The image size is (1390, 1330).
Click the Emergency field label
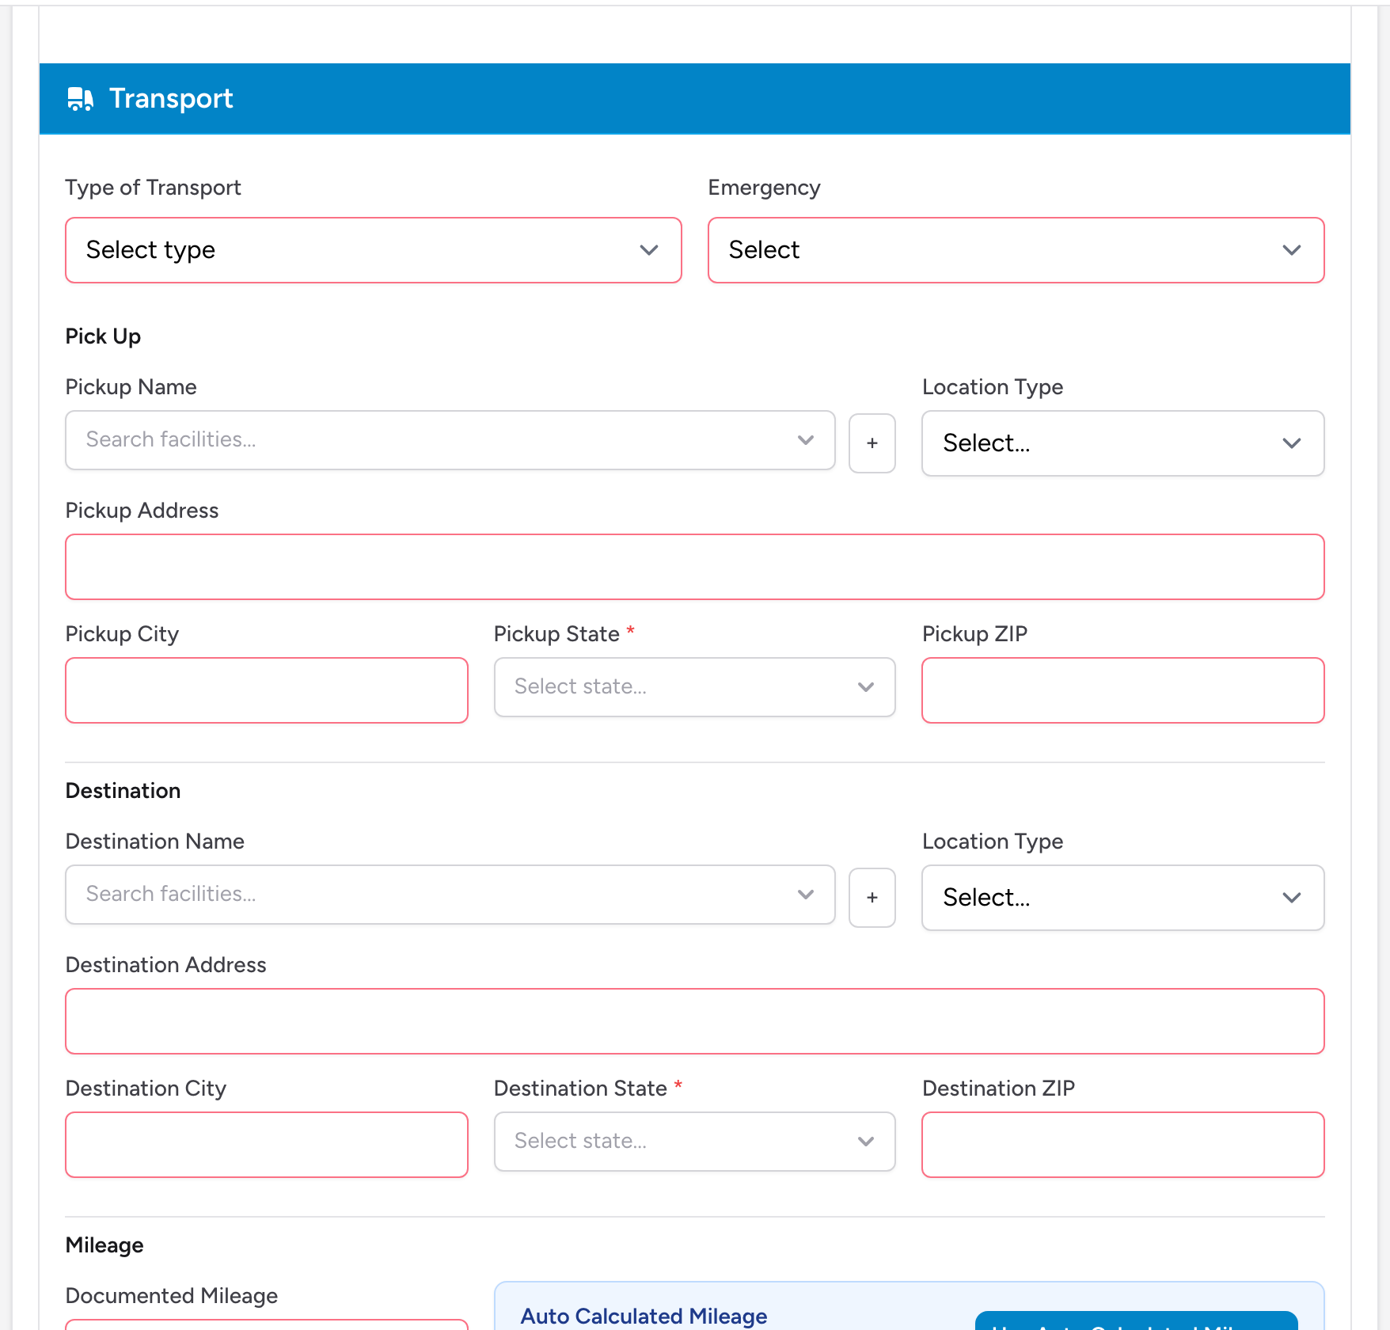coord(764,188)
